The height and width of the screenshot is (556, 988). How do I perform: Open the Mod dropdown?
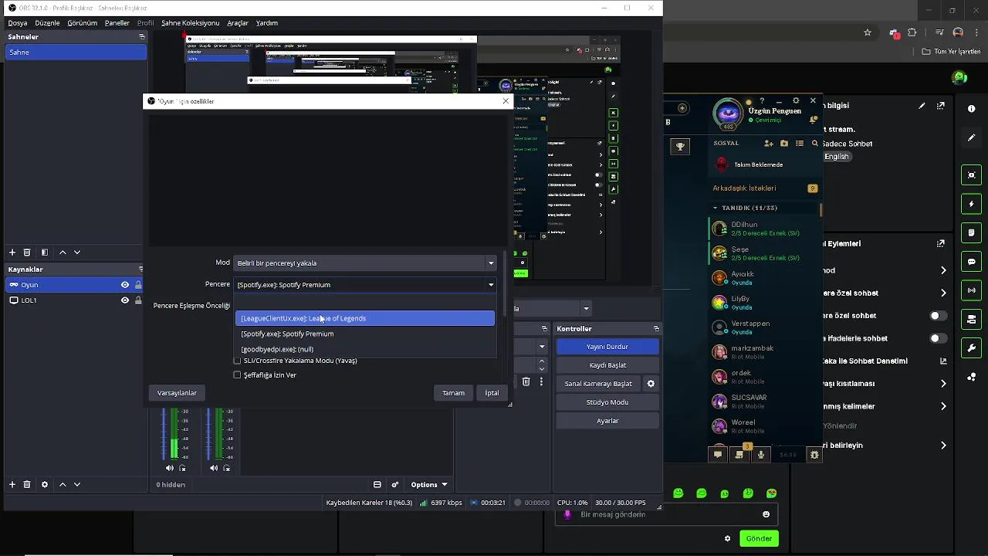[x=365, y=263]
